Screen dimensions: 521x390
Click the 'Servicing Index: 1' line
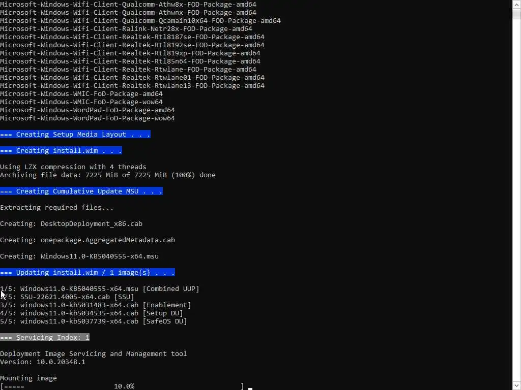(45, 338)
